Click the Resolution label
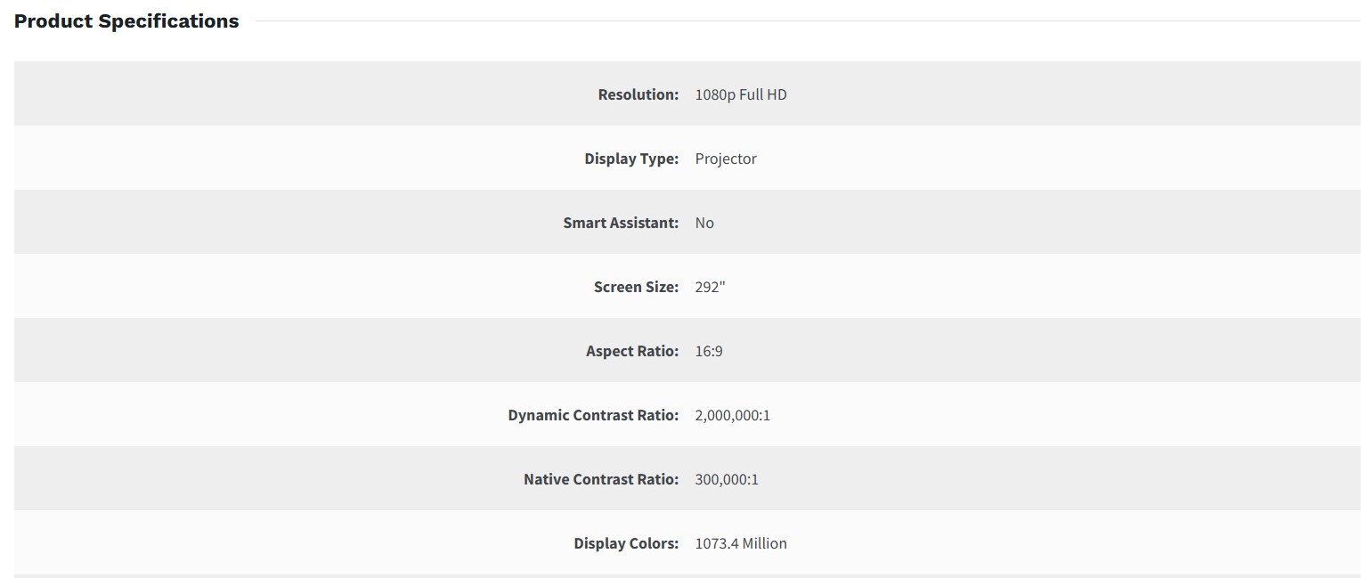The image size is (1366, 578). pyautogui.click(x=638, y=94)
